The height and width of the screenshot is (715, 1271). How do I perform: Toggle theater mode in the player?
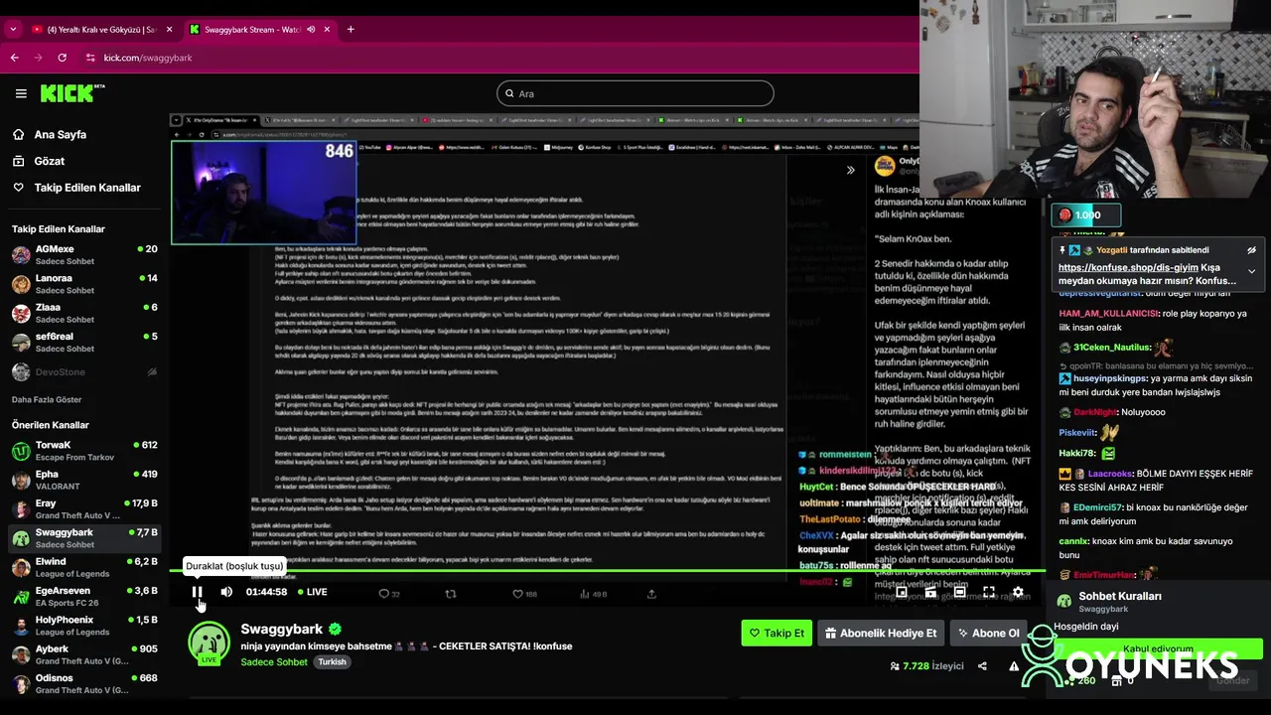959,592
